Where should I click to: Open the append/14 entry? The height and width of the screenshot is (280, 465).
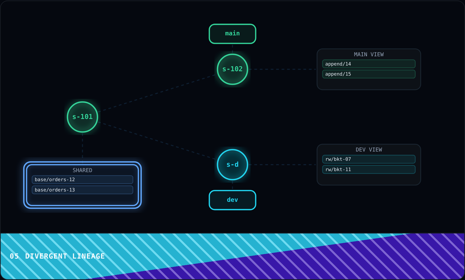tap(369, 64)
